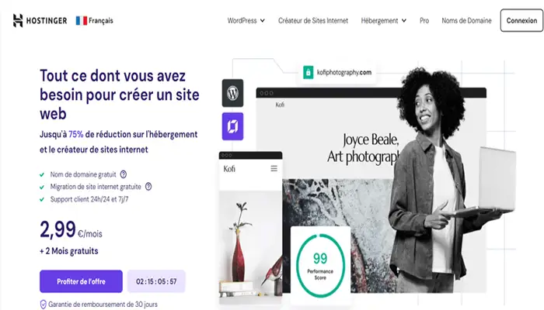This screenshot has width=544, height=310.
Task: Open the hamburger menu in Kofi mobile preview
Action: (x=274, y=168)
